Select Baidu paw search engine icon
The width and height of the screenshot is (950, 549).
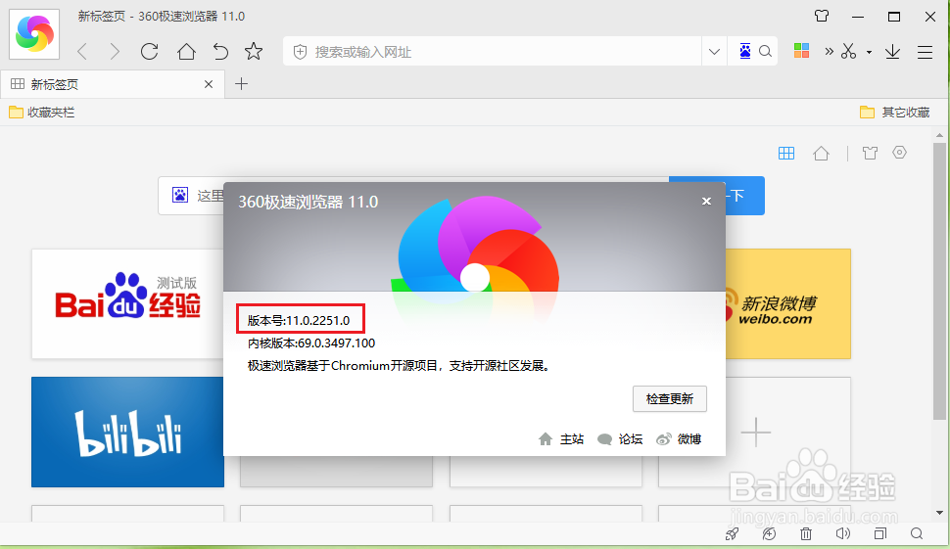click(745, 52)
